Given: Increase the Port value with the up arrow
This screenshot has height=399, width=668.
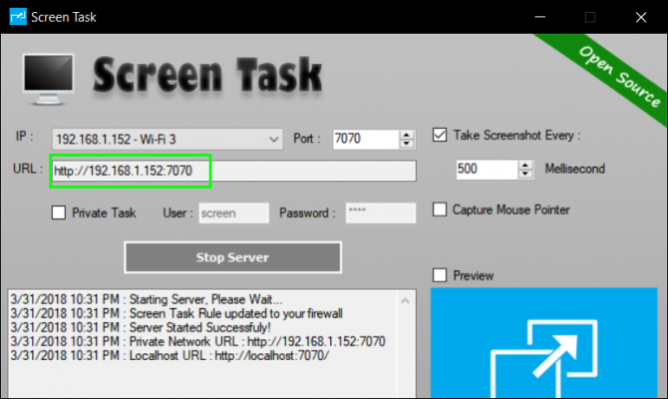Looking at the screenshot, I should [407, 135].
